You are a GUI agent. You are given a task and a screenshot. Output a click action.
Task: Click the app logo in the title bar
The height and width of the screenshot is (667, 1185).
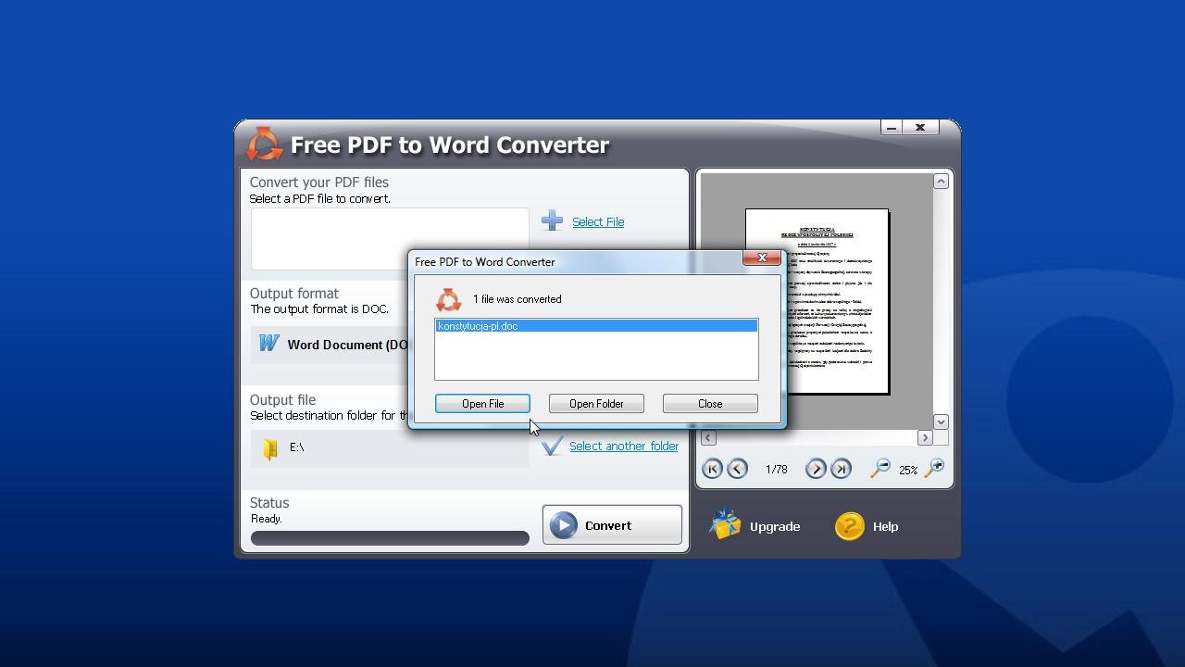coord(264,145)
